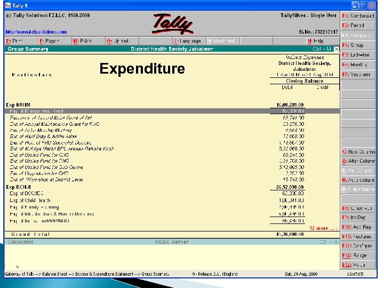Click A: Alter Column button

358,161
